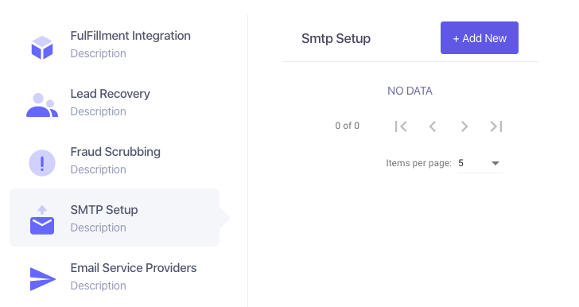Jump to last page of results
Screen dimensions: 579x307
(496, 126)
